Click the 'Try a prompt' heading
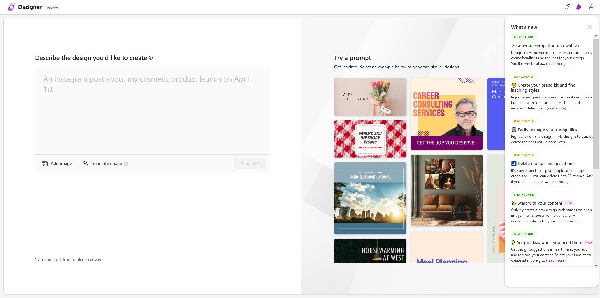The image size is (600, 298). 352,58
